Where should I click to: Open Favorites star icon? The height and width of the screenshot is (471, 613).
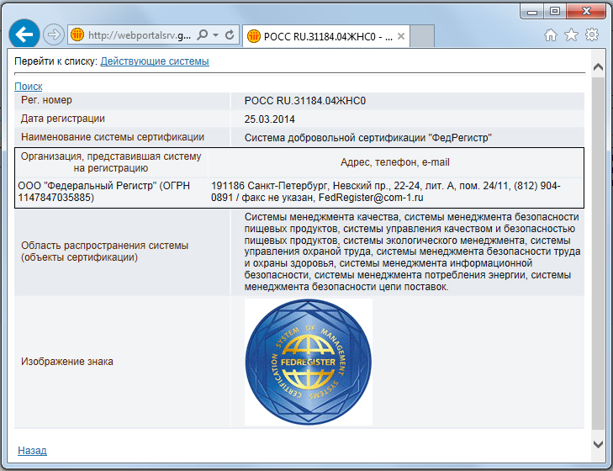coord(571,34)
